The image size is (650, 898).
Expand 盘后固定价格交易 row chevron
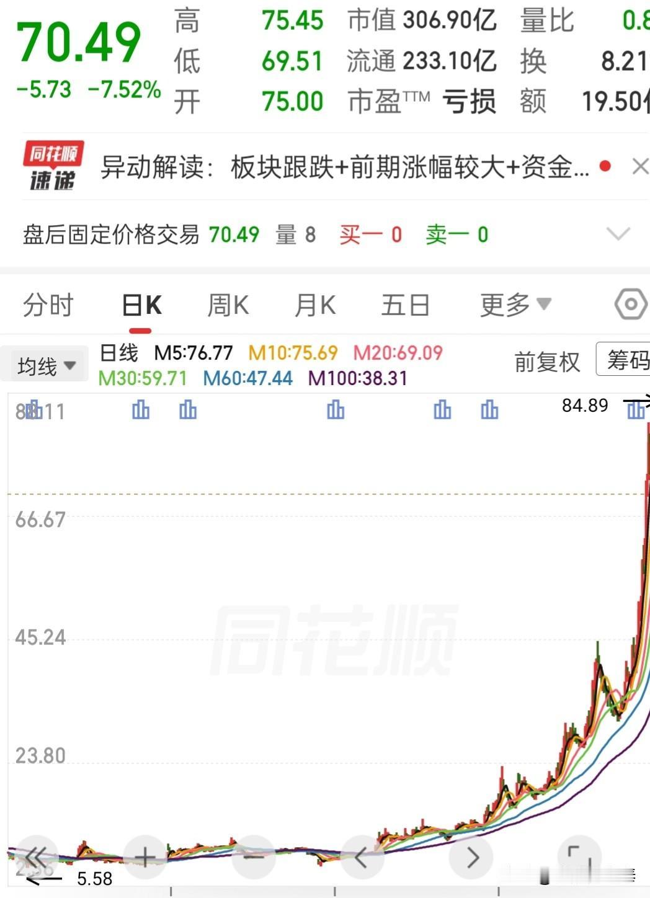point(618,234)
